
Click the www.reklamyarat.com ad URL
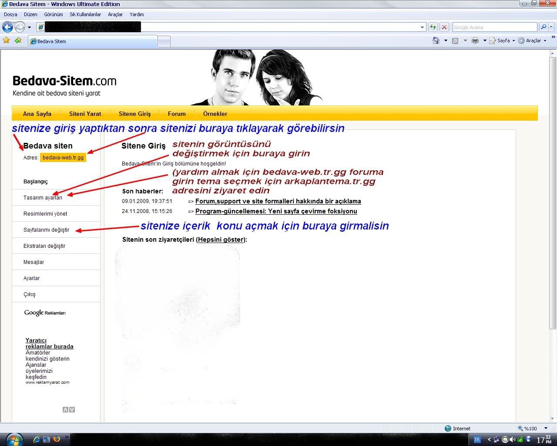tap(47, 382)
